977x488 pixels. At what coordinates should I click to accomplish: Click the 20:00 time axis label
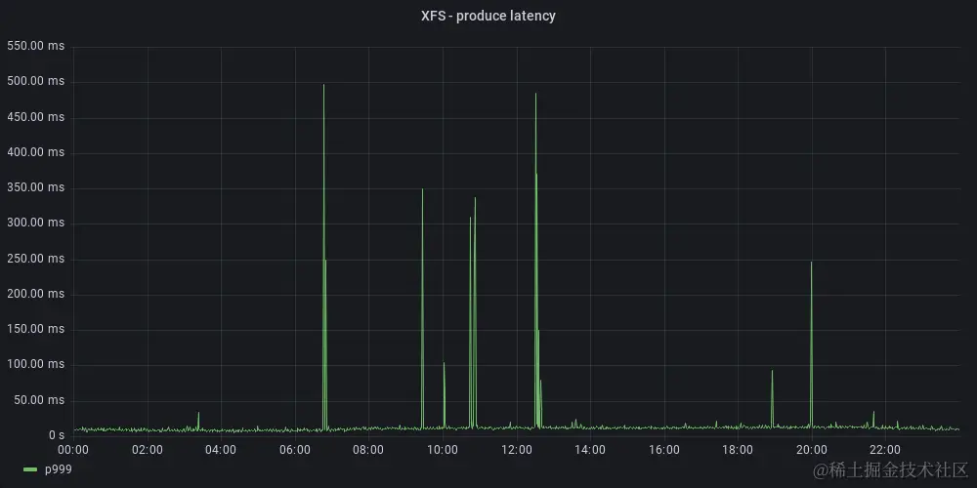point(812,449)
